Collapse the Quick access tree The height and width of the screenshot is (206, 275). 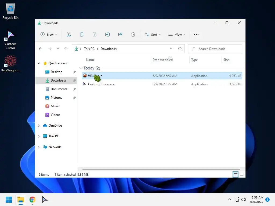pyautogui.click(x=39, y=63)
